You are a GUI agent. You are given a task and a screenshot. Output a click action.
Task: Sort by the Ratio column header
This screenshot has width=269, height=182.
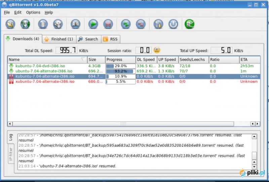pos(224,60)
